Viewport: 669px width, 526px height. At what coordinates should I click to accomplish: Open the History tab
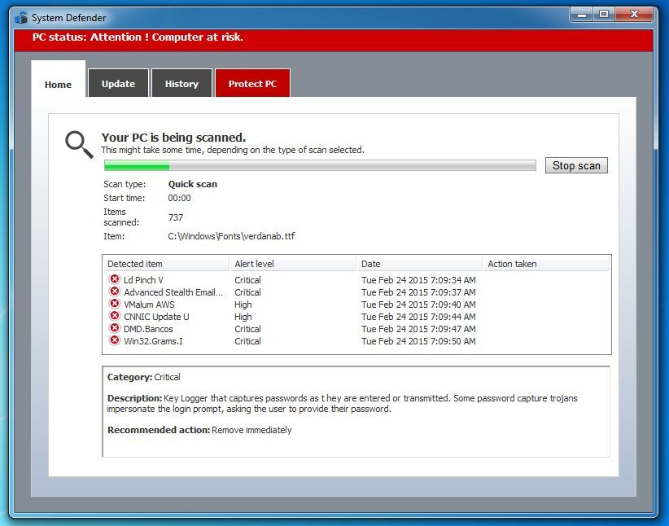click(181, 84)
